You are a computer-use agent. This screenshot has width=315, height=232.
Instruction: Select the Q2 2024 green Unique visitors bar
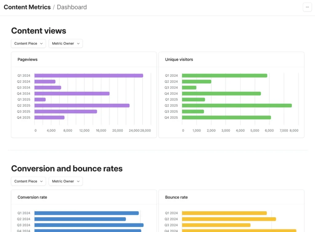(197, 82)
